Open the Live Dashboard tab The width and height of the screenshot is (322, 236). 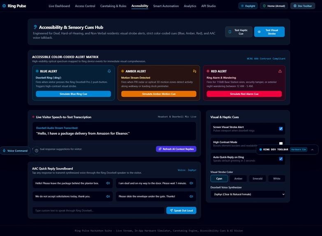pos(59,6)
